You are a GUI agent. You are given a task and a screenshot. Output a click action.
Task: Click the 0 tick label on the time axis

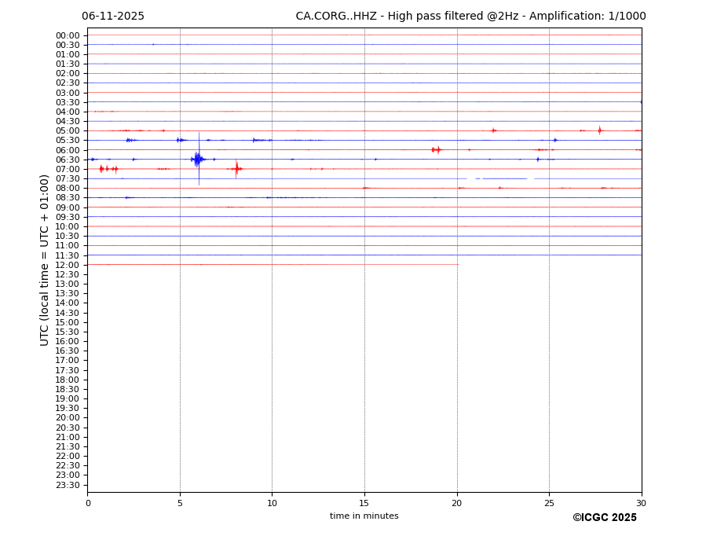pos(88,503)
